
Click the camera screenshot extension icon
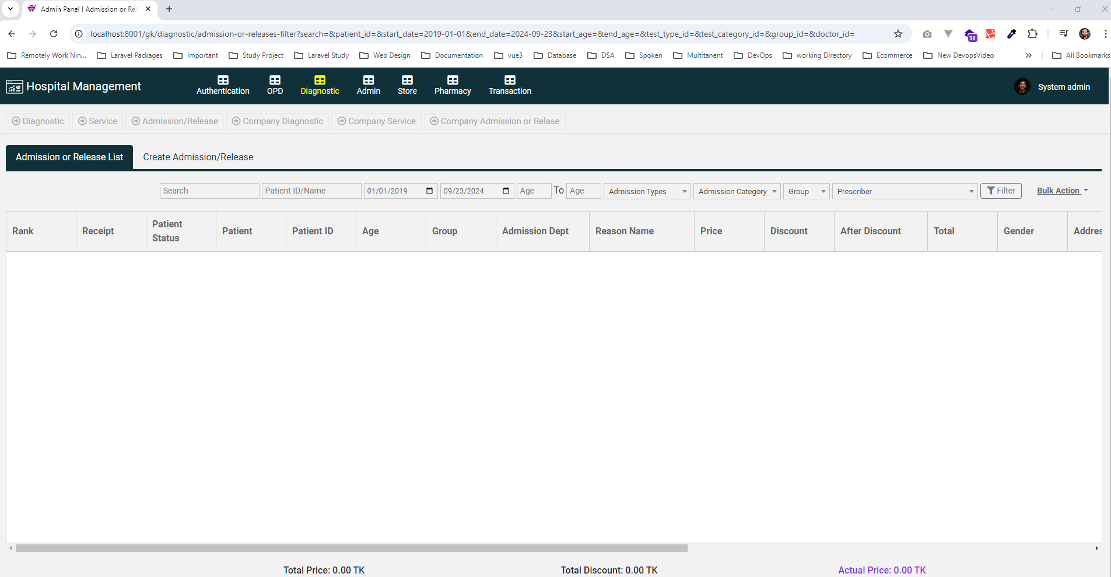[927, 34]
